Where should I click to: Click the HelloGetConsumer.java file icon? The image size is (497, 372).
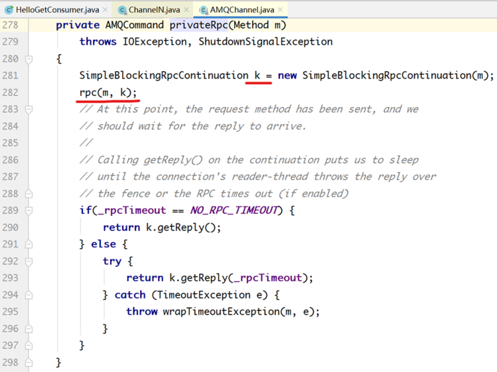[x=9, y=10]
